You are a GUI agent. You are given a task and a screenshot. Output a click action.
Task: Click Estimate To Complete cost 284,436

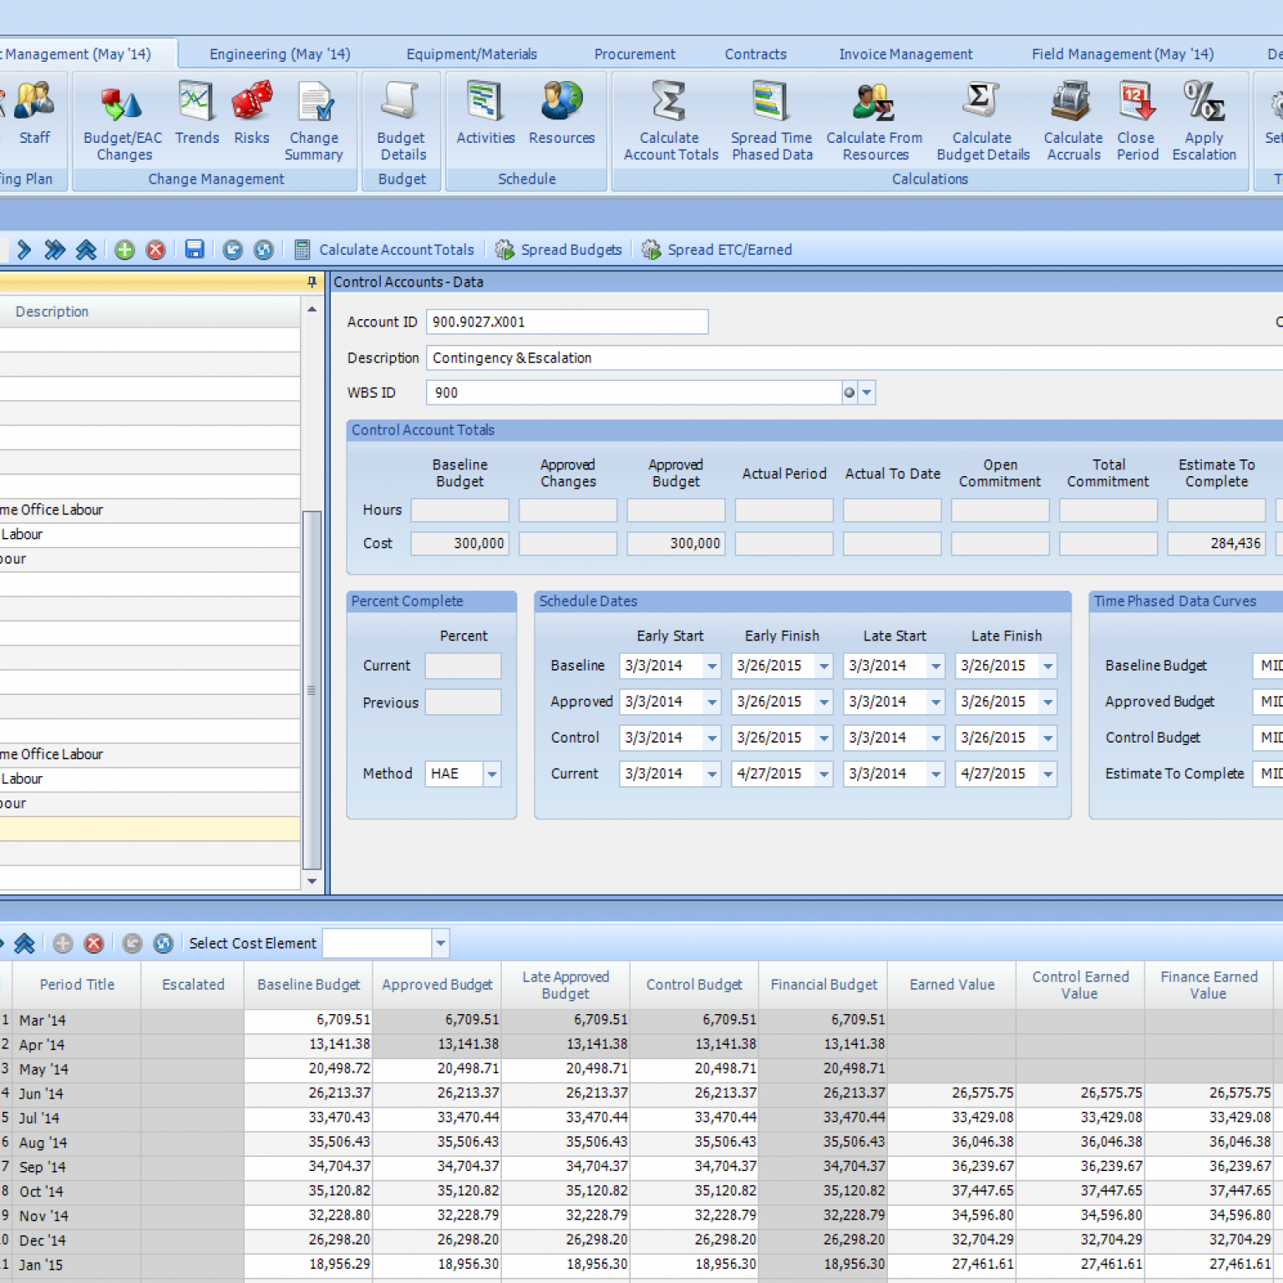[1216, 544]
